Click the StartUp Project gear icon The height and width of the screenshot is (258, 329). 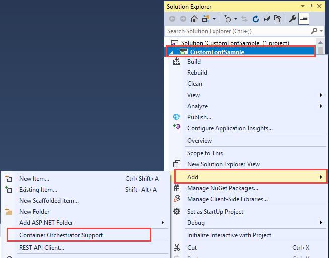coord(177,211)
